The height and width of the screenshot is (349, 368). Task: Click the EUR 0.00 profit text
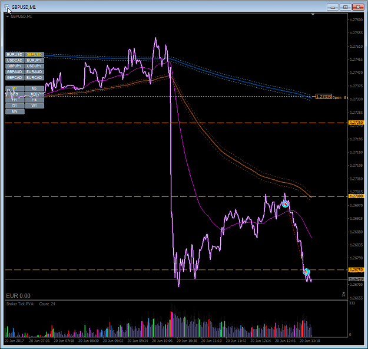(x=18, y=296)
